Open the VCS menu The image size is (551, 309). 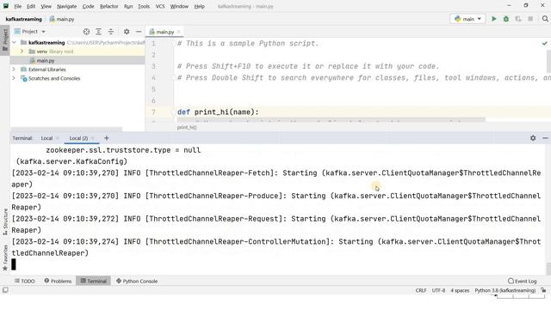click(x=160, y=6)
